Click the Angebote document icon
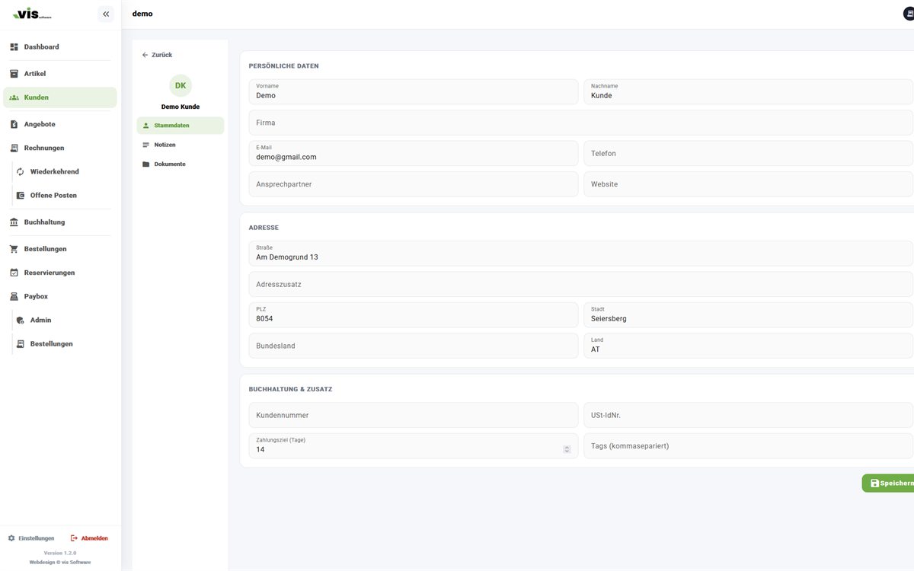The image size is (914, 571). pyautogui.click(x=14, y=124)
